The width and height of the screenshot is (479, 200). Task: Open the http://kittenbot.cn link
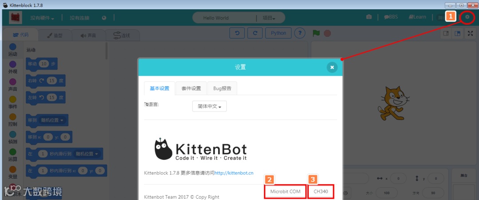pyautogui.click(x=234, y=173)
